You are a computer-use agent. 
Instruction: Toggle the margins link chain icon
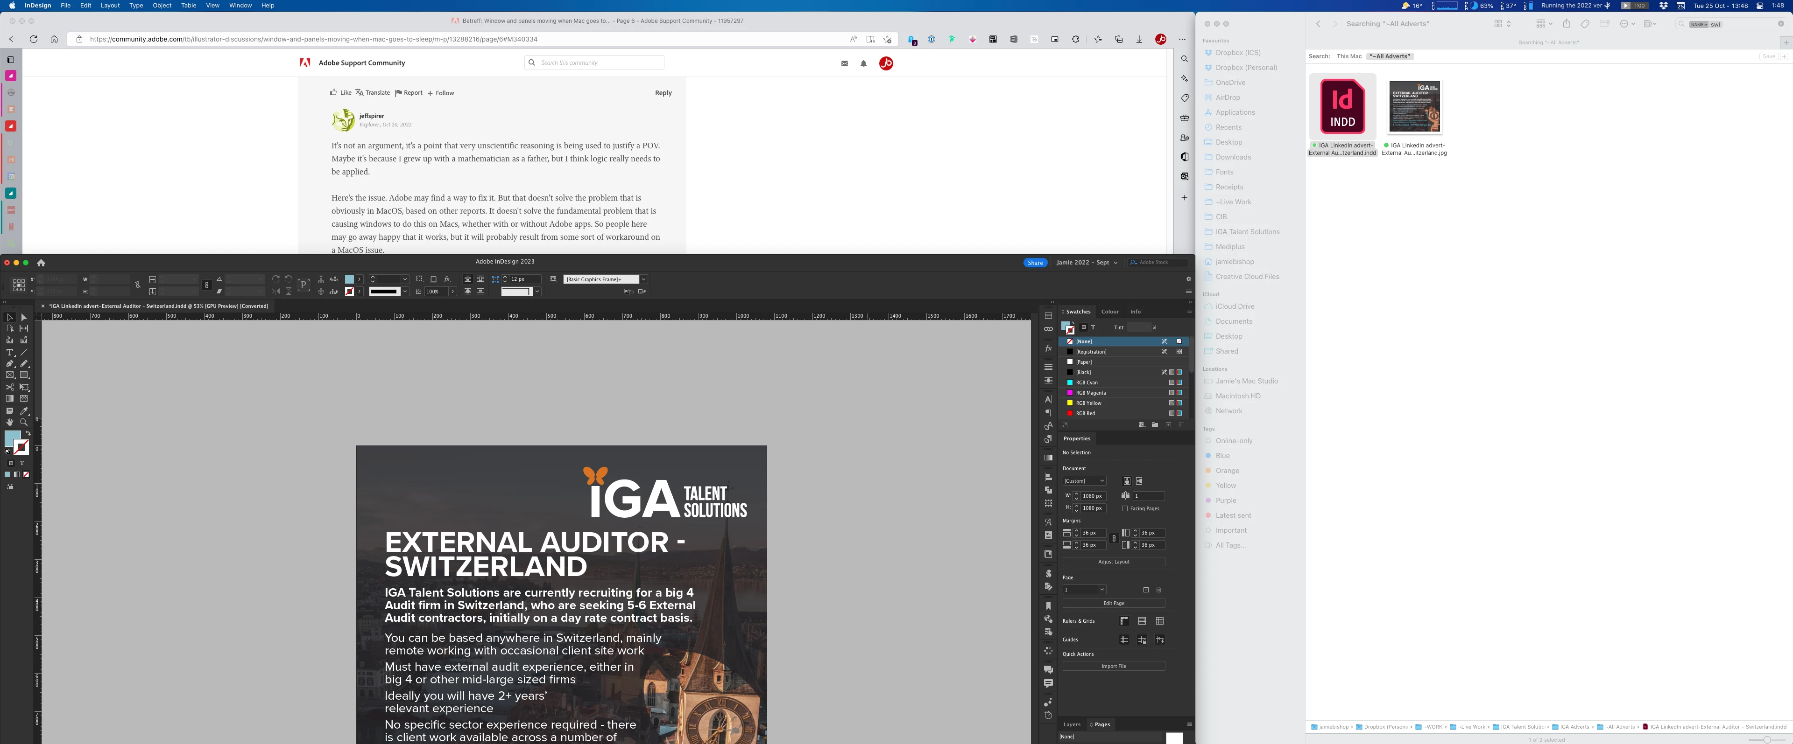tap(1114, 539)
